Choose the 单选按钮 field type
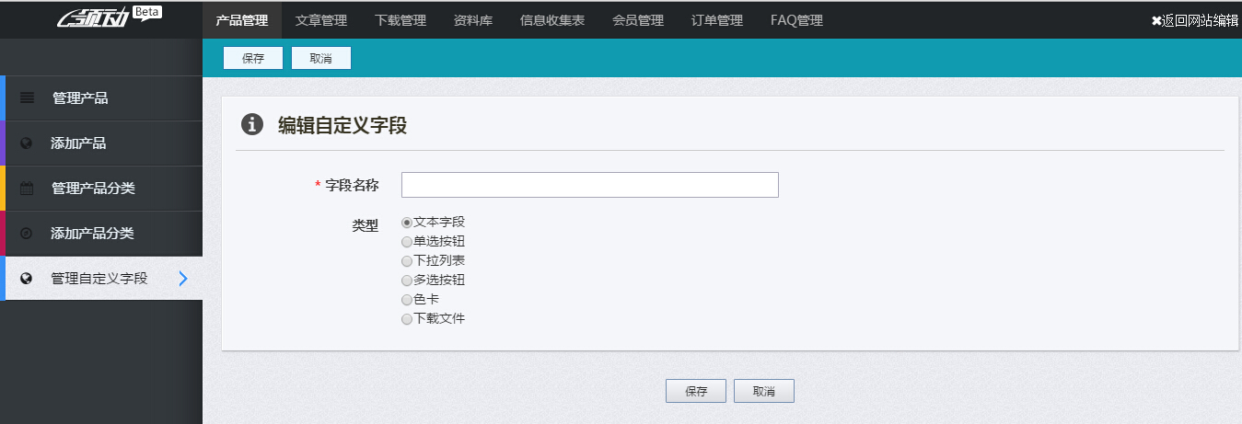The image size is (1242, 424). click(407, 242)
